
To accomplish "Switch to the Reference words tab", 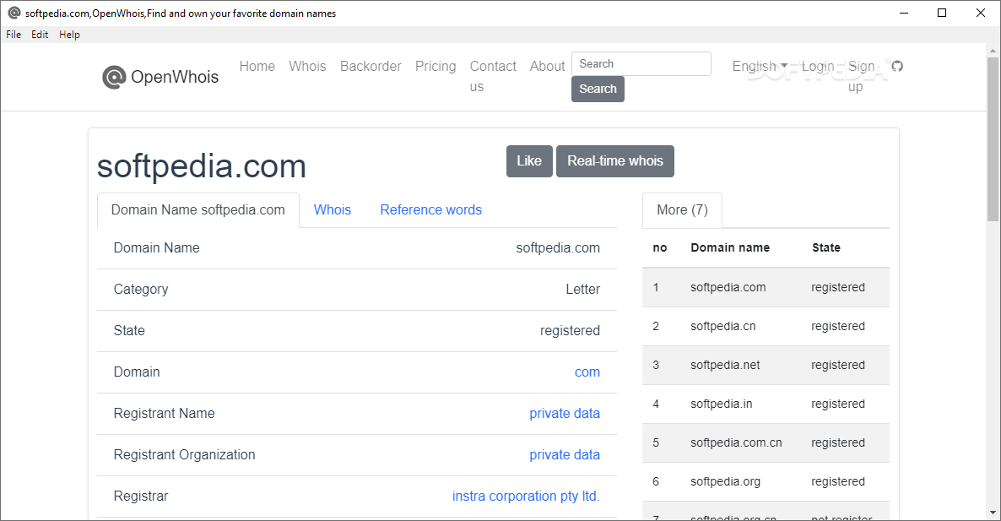I will pos(431,210).
